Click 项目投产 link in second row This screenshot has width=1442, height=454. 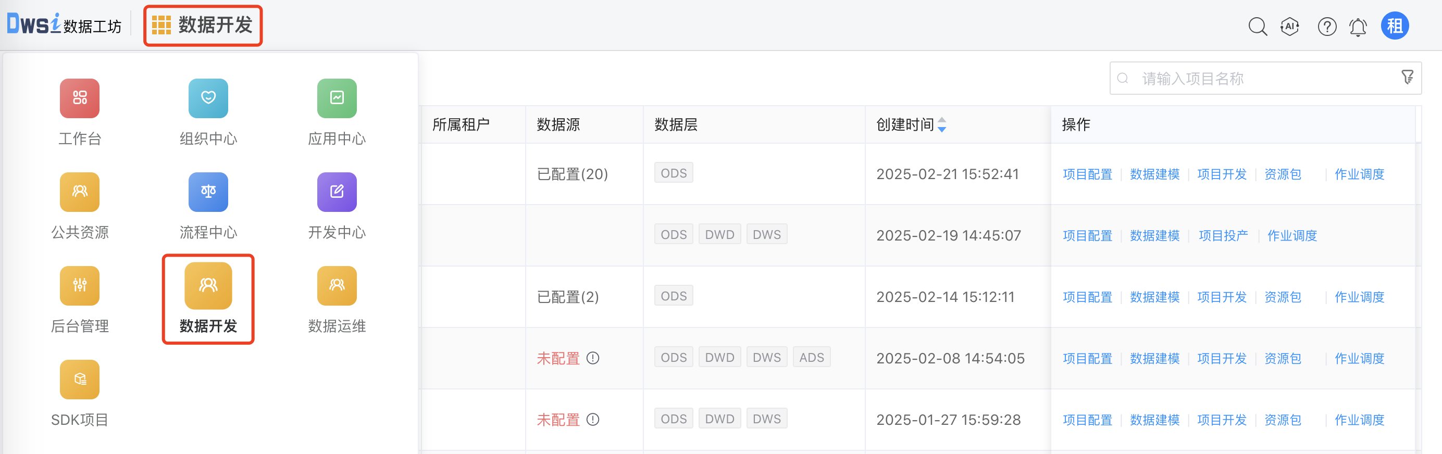(1223, 236)
